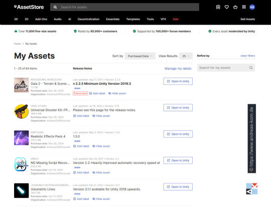Open the 2D category menu
Viewport: 271px width, 208px height.
(27, 19)
